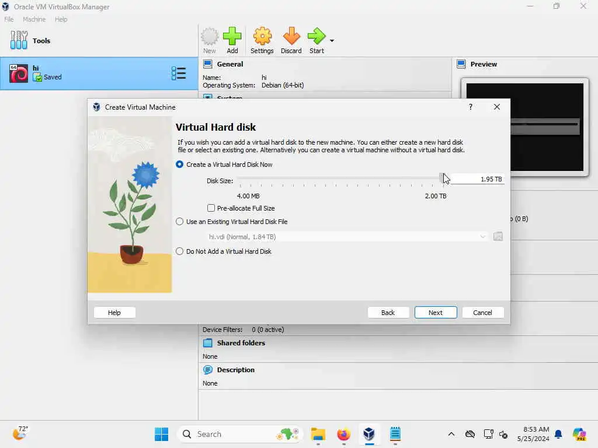The width and height of the screenshot is (598, 448).
Task: Click the browse disk file folder icon
Action: (498, 237)
